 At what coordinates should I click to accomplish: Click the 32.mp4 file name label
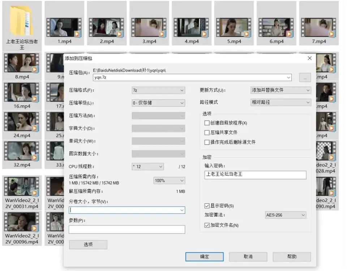pyautogui.click(x=22, y=165)
